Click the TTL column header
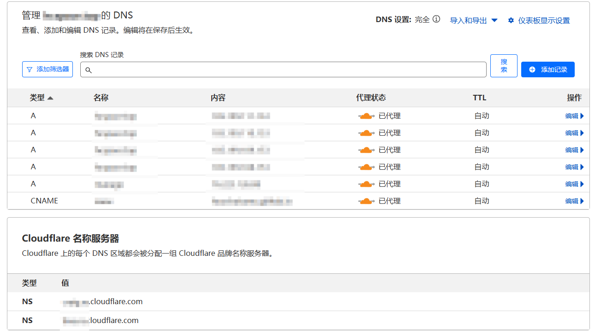This screenshot has height=335, width=595. pyautogui.click(x=480, y=98)
